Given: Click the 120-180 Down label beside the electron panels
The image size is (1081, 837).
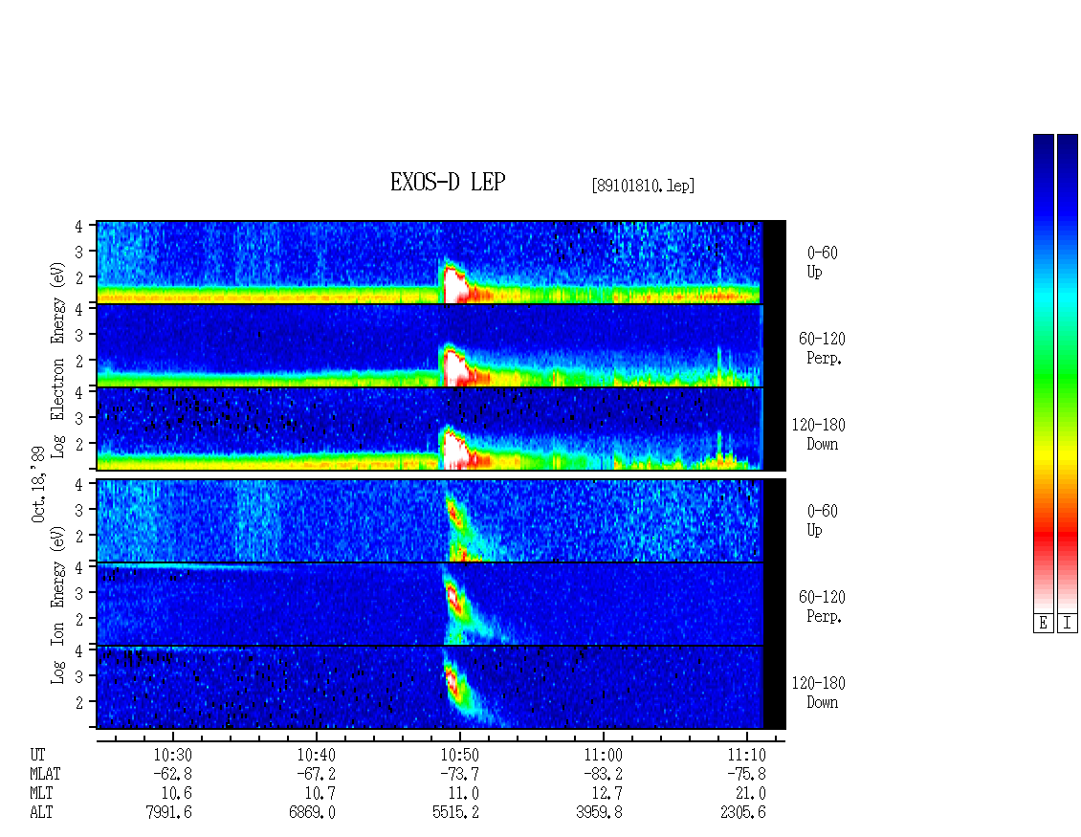Looking at the screenshot, I should 818,434.
